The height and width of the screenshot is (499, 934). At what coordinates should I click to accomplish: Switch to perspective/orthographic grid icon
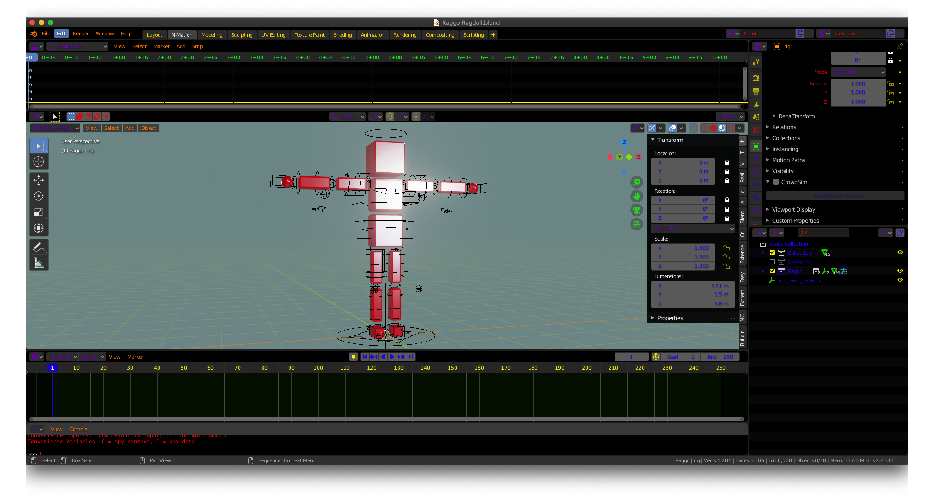pos(637,224)
